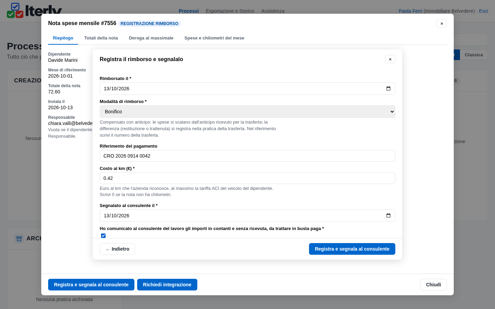This screenshot has width=495, height=309.
Task: Click the Chiudi button
Action: click(433, 285)
